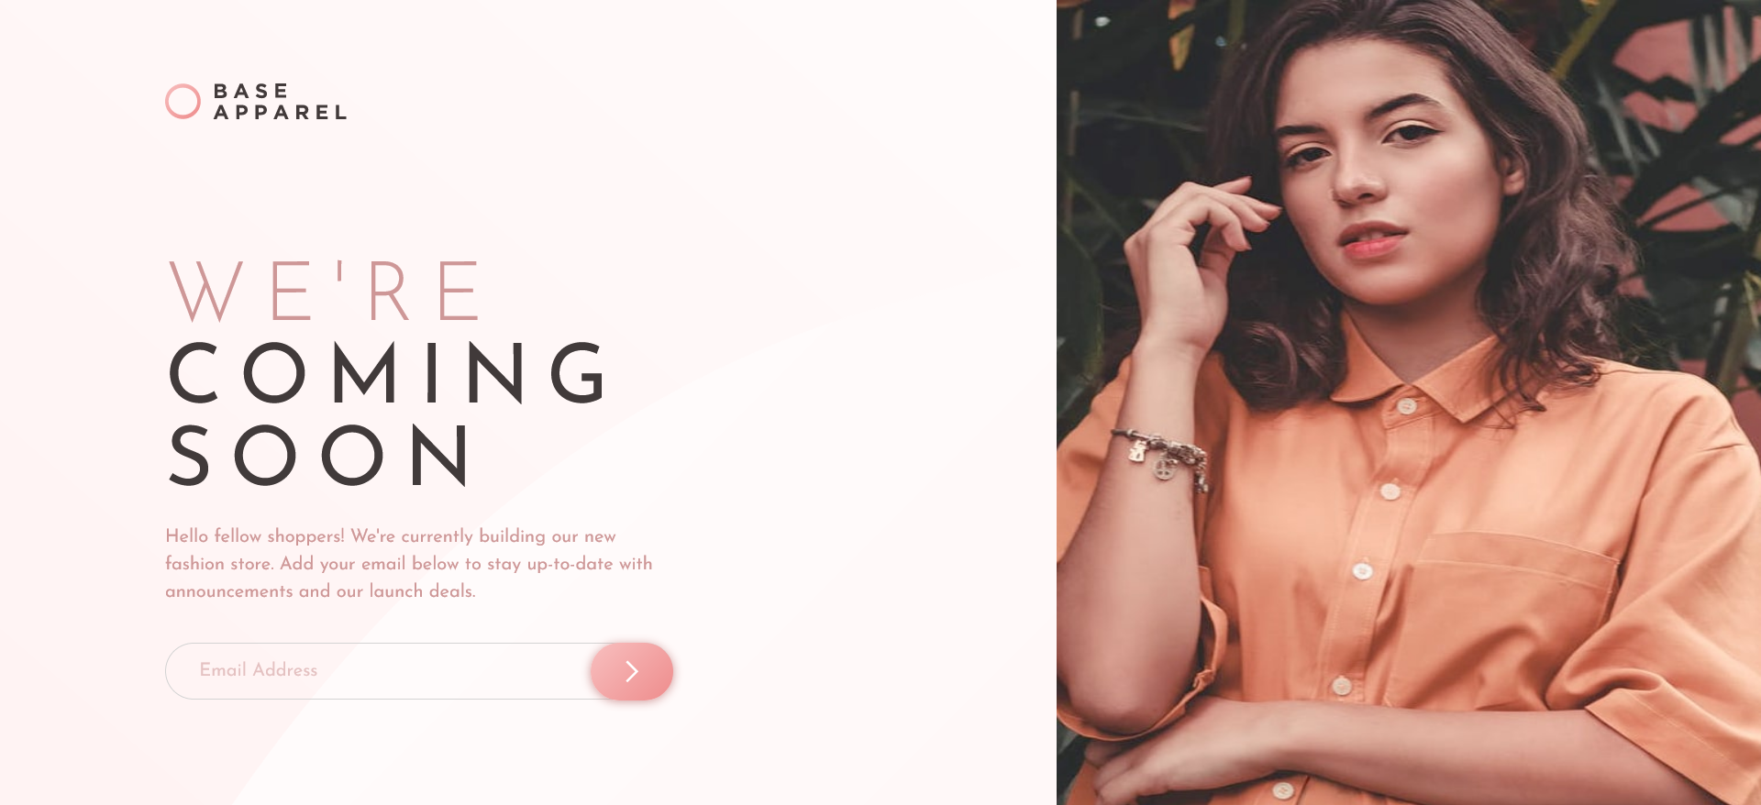Viewport: 1761px width, 805px height.
Task: Focus the Email Address input field
Action: (378, 671)
